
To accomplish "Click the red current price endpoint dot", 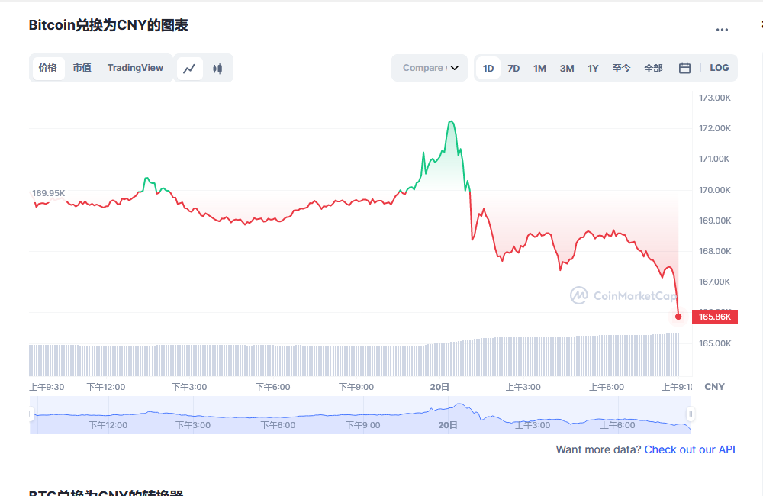I will coord(678,317).
